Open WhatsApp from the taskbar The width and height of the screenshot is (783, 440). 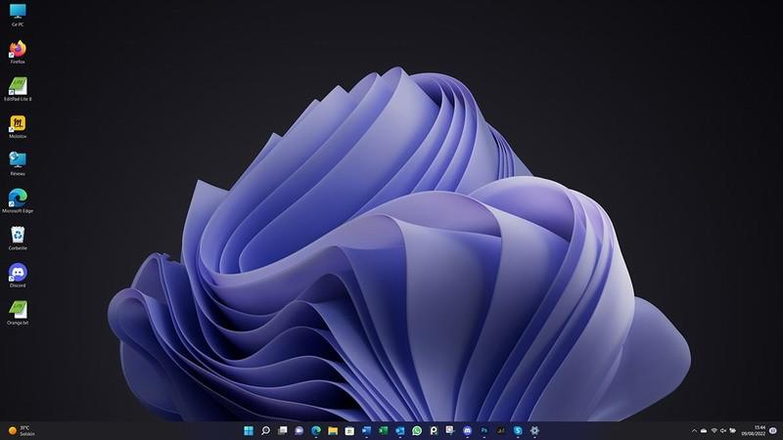[x=417, y=430]
